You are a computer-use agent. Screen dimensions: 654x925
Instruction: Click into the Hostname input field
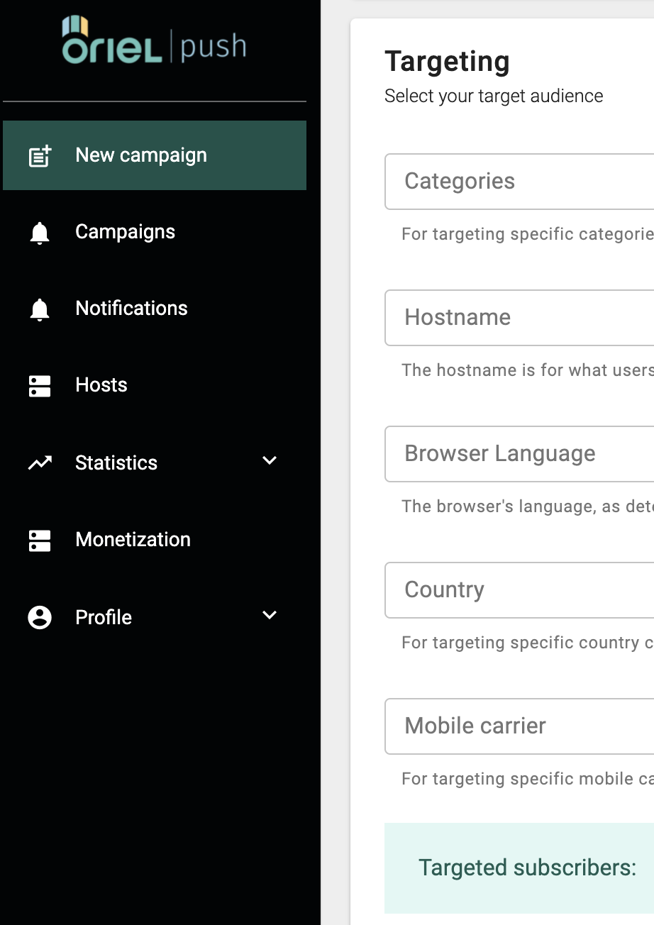(519, 318)
